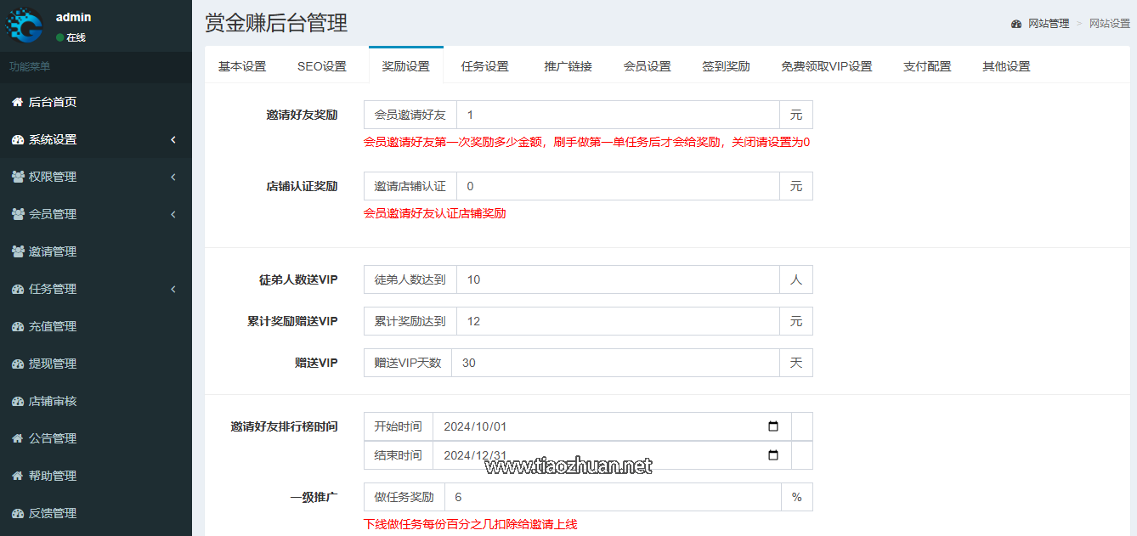Click the users icon beside 权限管理
The width and height of the screenshot is (1137, 536).
click(18, 177)
